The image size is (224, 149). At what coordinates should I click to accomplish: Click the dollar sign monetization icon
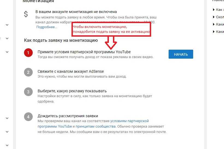click(26, 14)
